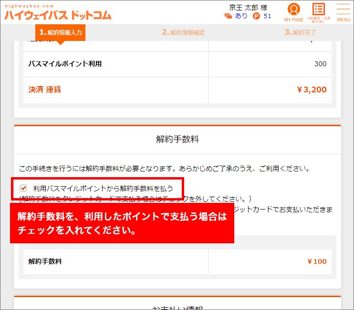The height and width of the screenshot is (310, 354).
Task: Toggle pay cancellation fee from Bus Mile points checkbox
Action: [23, 188]
